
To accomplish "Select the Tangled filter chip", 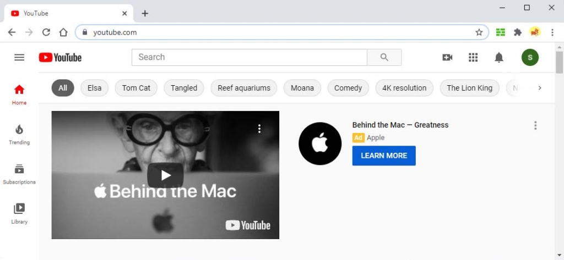I will pos(184,88).
